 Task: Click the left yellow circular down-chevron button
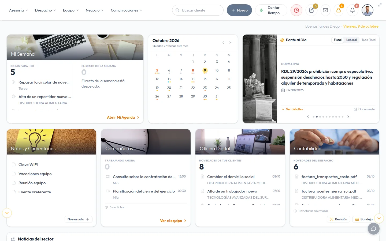tap(7, 213)
